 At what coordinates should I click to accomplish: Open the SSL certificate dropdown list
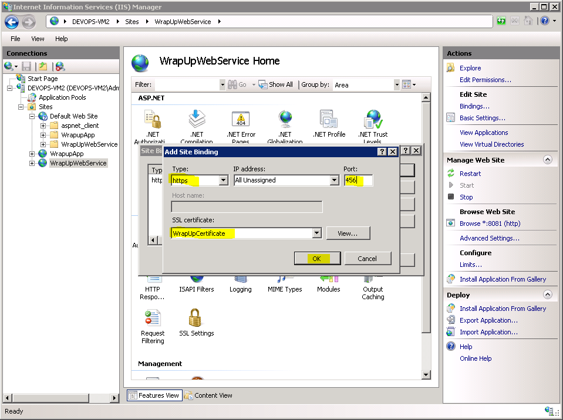[316, 233]
